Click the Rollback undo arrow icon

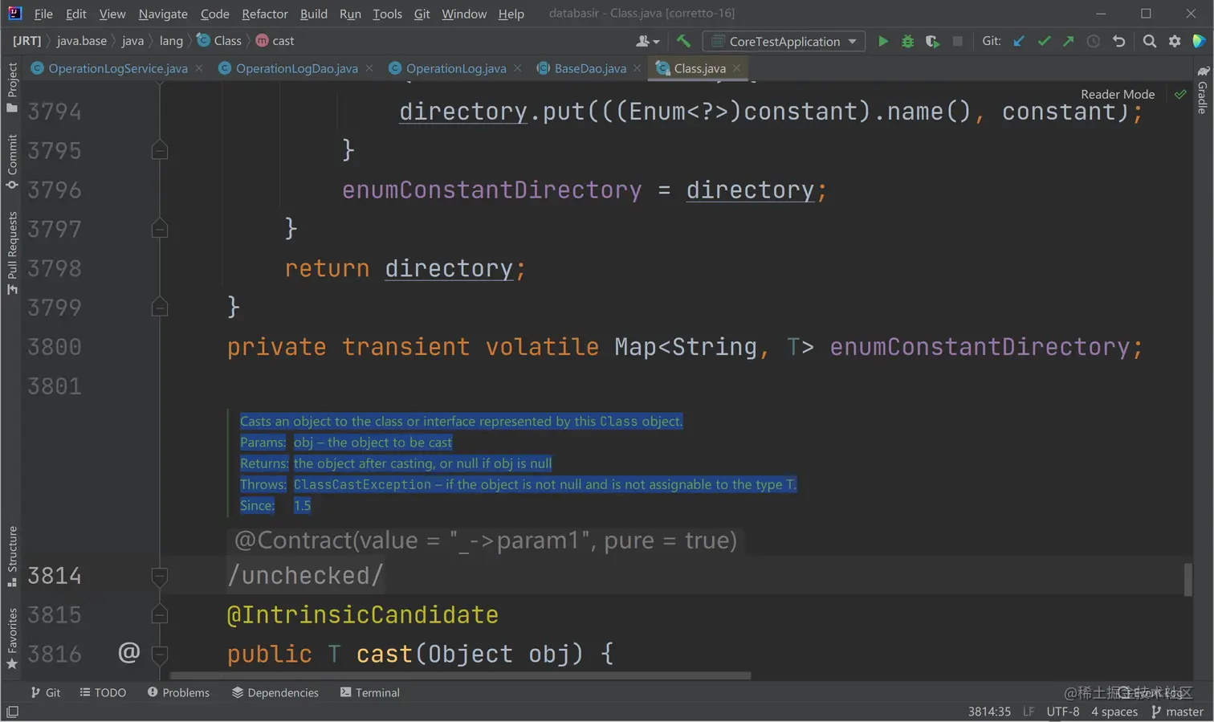click(1118, 41)
